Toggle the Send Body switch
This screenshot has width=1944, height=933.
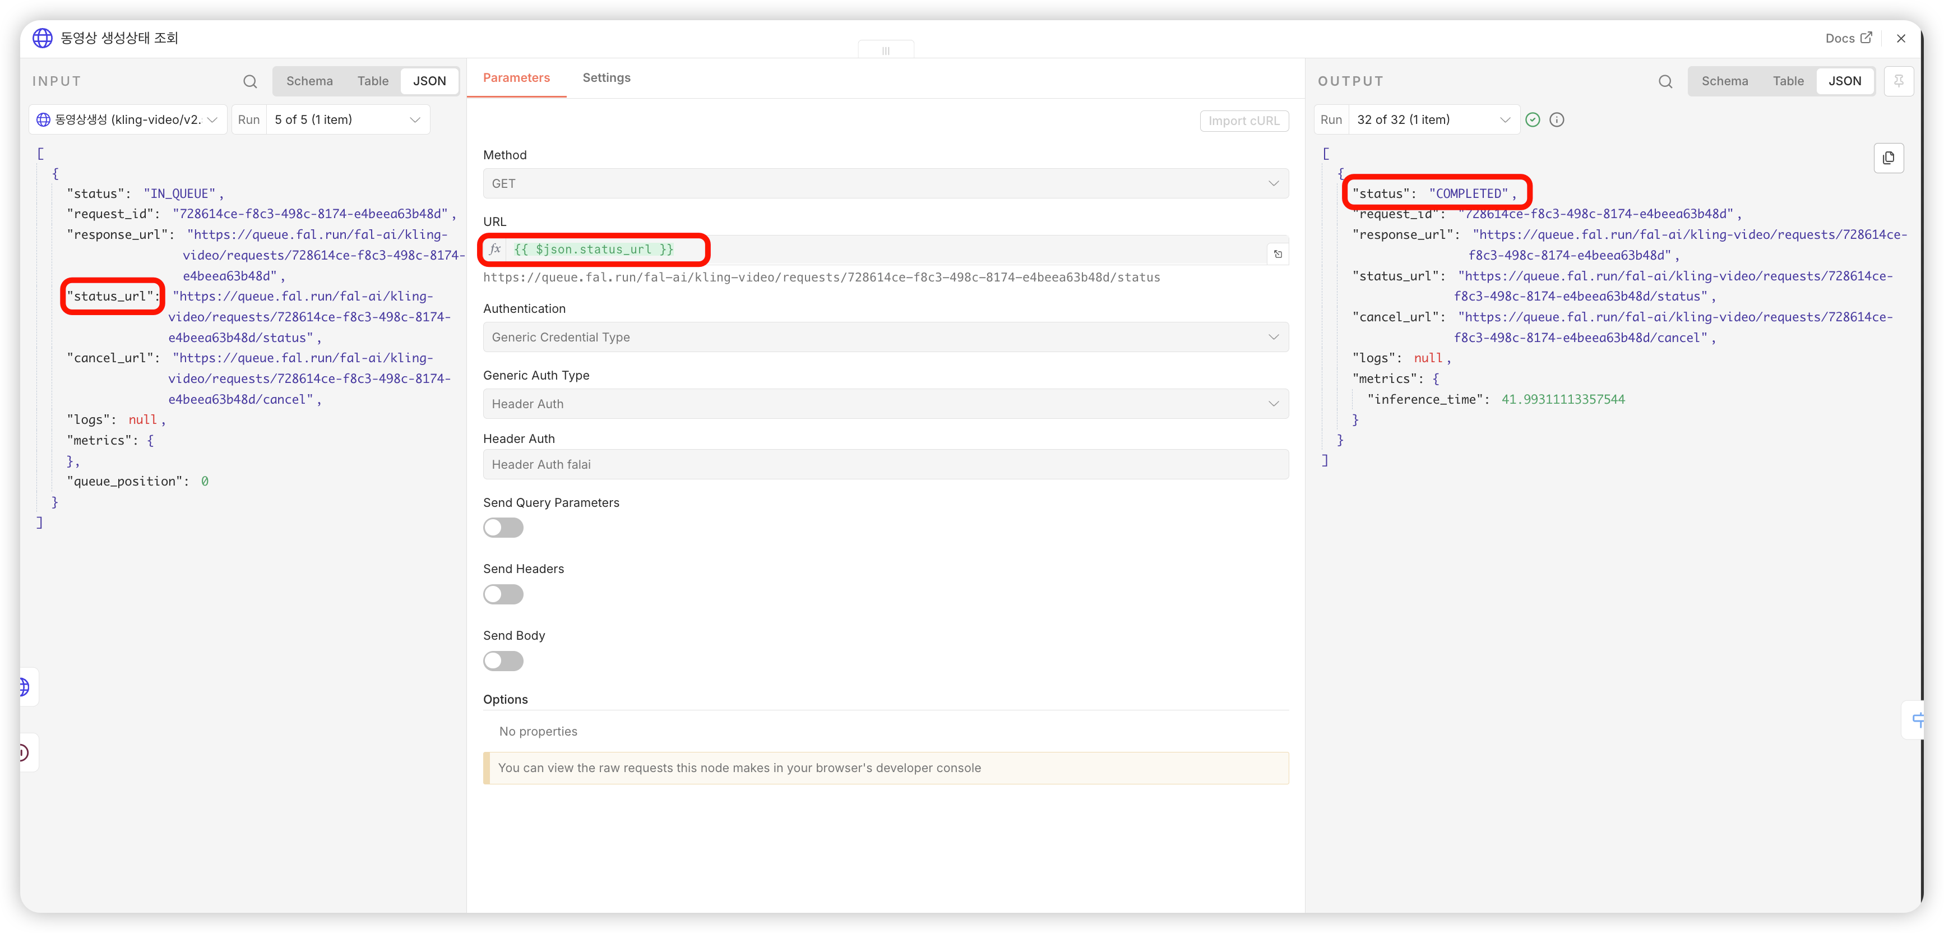point(503,661)
